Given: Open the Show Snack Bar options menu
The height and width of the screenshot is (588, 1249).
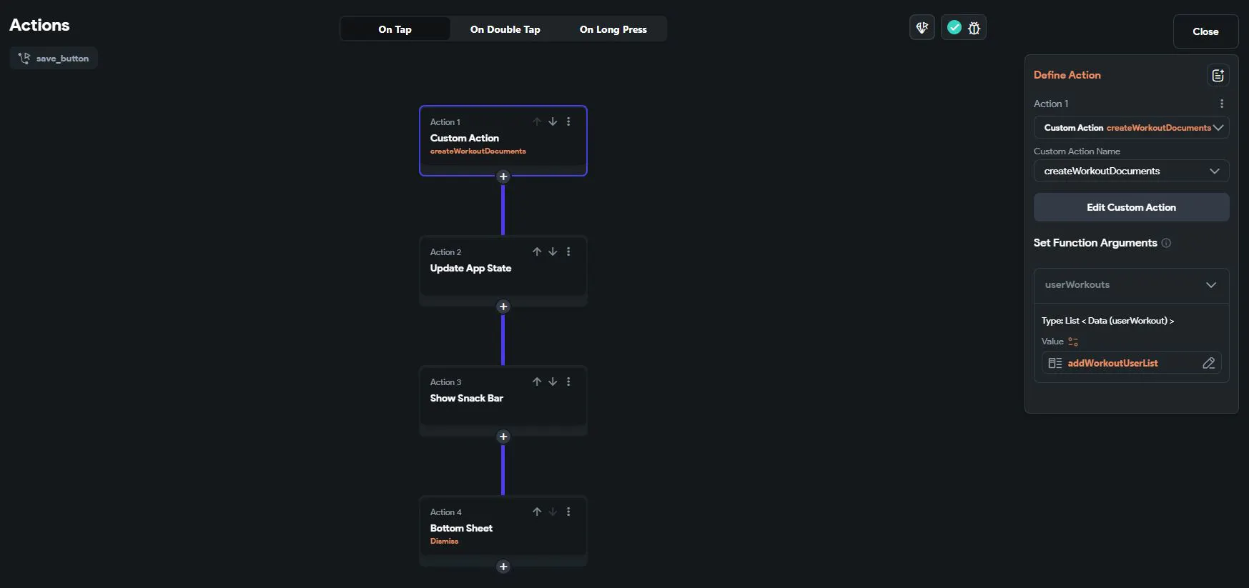Looking at the screenshot, I should 568,382.
